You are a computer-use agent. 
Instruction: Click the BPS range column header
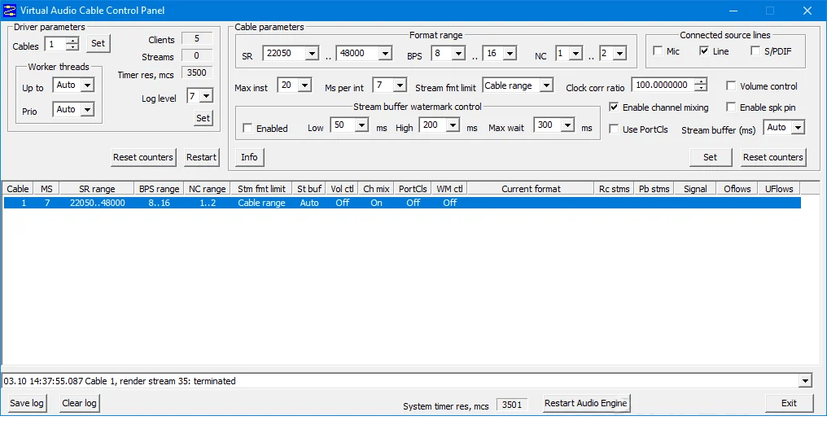pos(159,189)
